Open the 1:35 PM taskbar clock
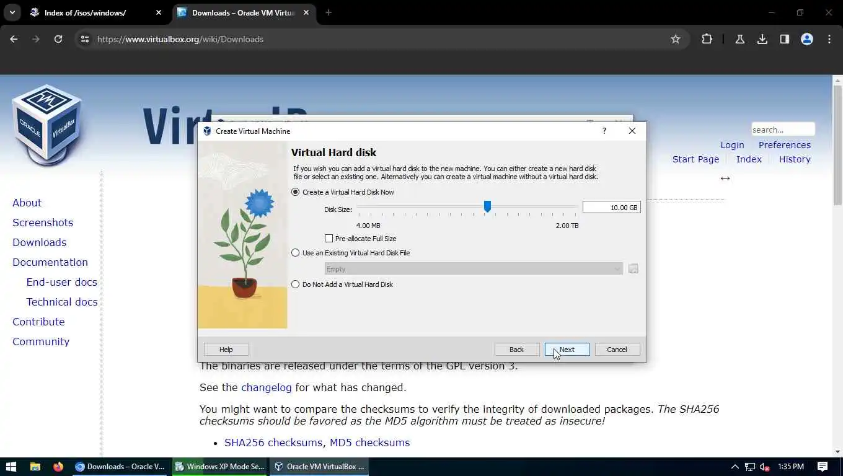This screenshot has height=476, width=843. click(x=790, y=467)
